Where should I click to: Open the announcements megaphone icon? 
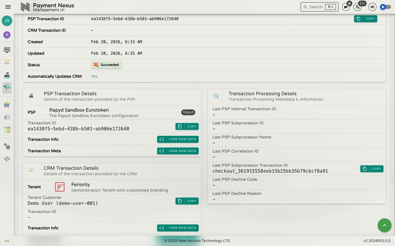click(x=346, y=7)
